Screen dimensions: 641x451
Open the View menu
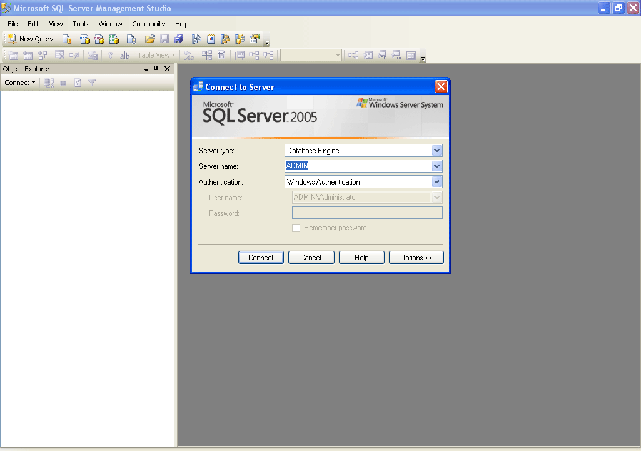[56, 24]
